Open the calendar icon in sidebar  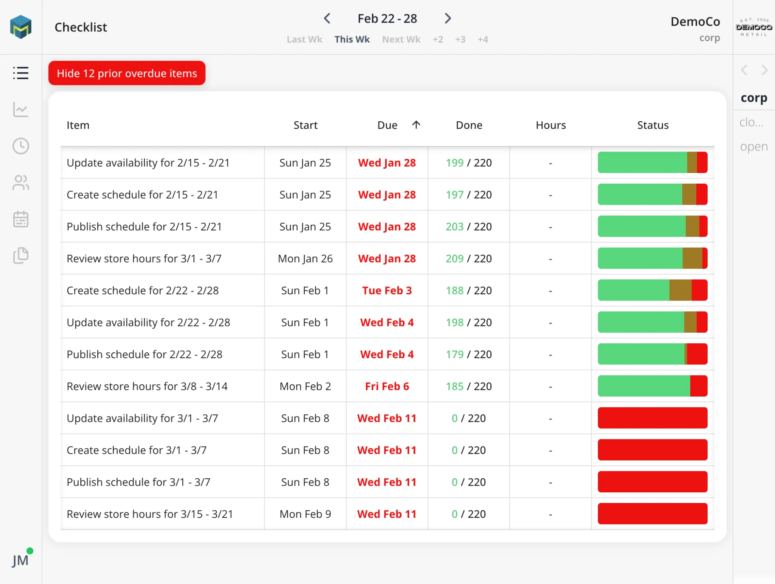pos(21,219)
